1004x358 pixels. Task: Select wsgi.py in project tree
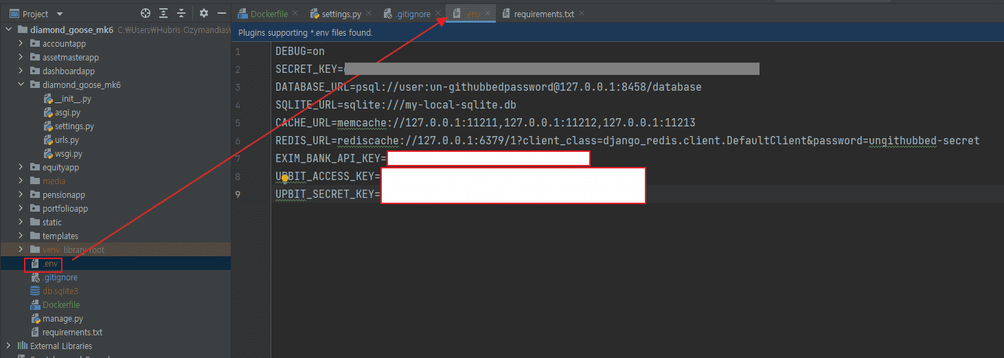(68, 153)
